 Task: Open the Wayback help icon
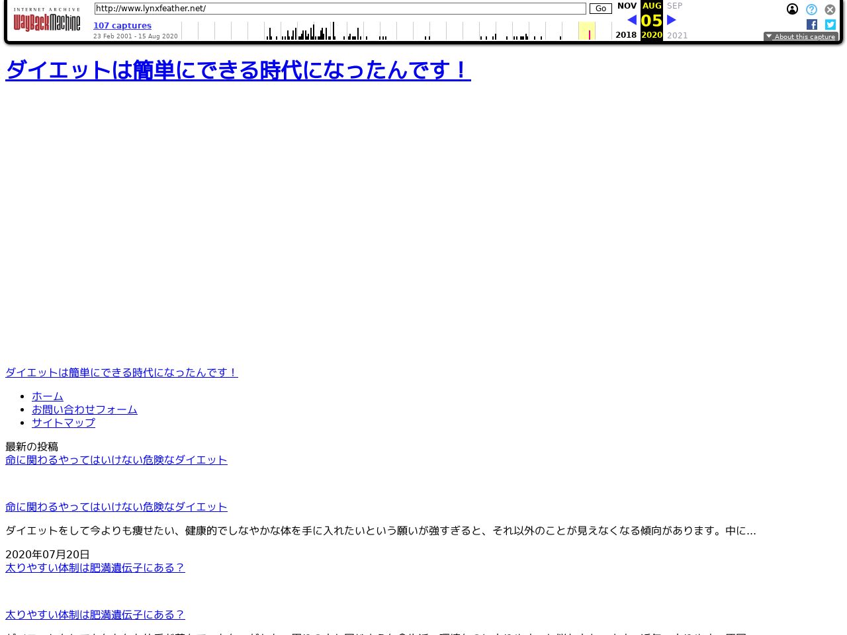(811, 9)
